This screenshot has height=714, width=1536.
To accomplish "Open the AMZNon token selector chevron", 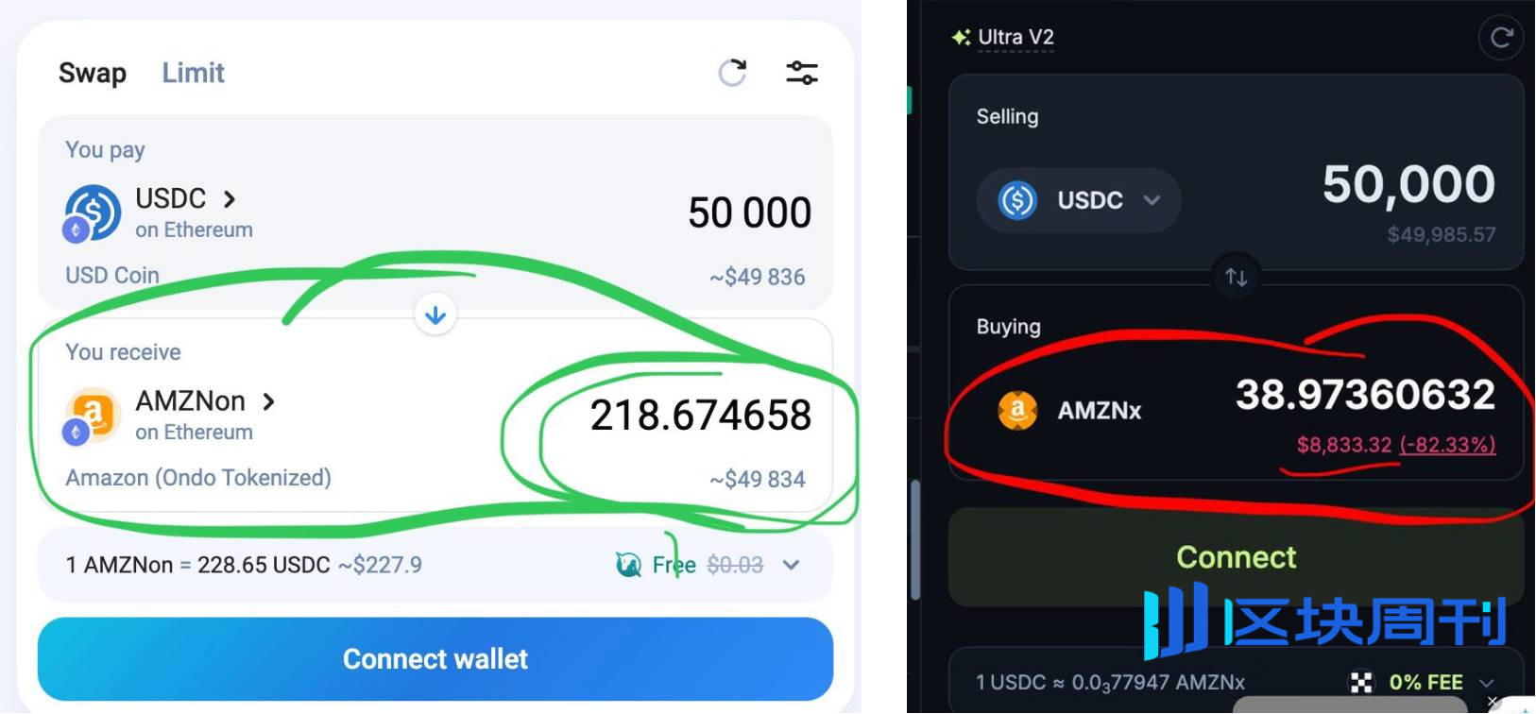I will 269,402.
